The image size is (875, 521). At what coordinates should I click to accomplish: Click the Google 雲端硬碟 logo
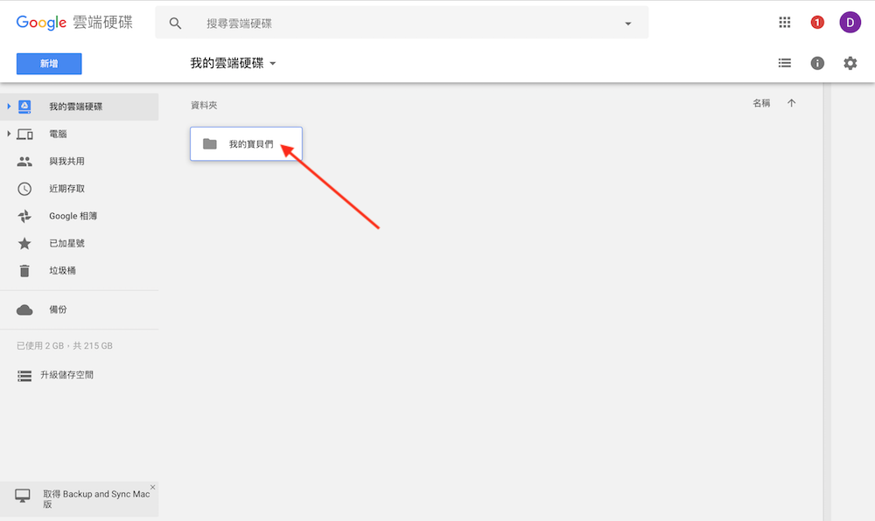pyautogui.click(x=74, y=22)
